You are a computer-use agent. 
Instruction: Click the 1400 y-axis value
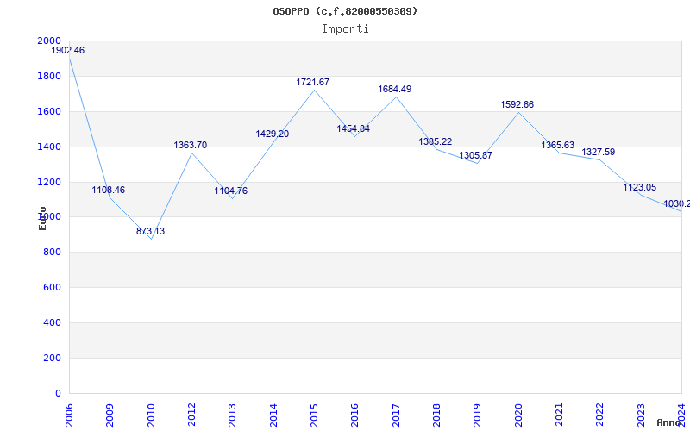click(x=50, y=147)
